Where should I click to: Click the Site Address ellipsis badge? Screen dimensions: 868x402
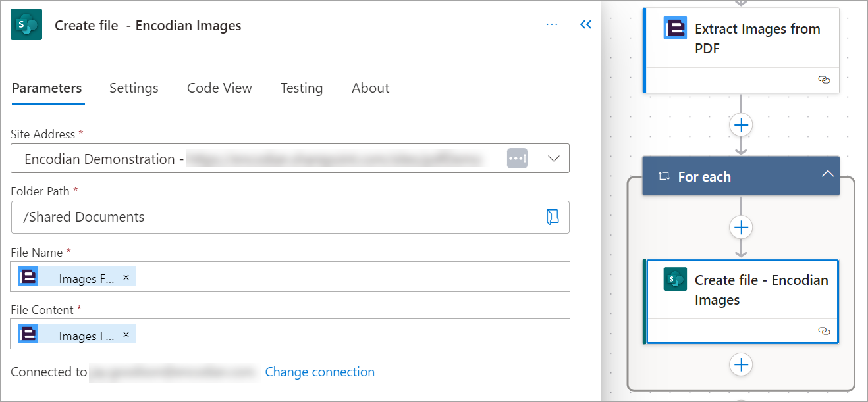point(517,159)
